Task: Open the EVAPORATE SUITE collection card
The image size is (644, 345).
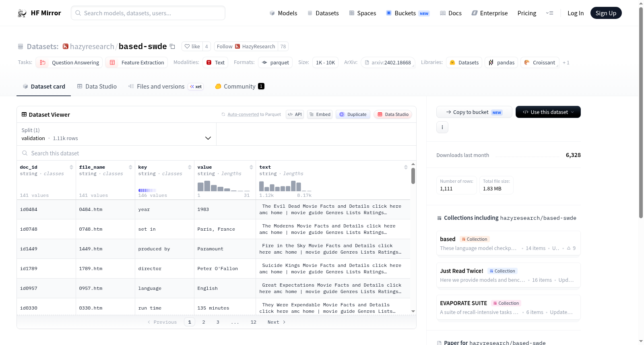Action: click(x=508, y=308)
